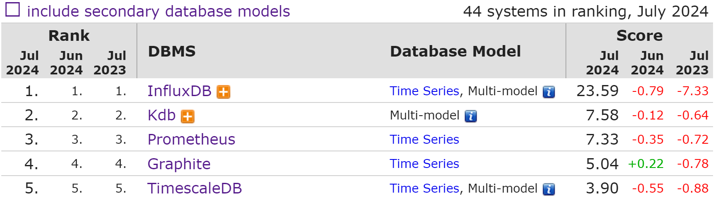The width and height of the screenshot is (719, 199).
Task: Enable the include secondary database models checkbox
Action: [12, 9]
